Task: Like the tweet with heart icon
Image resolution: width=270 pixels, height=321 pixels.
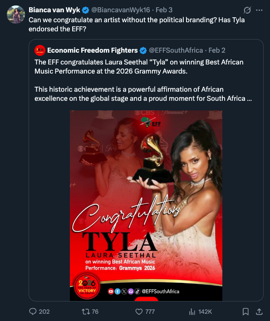Action: 139,311
